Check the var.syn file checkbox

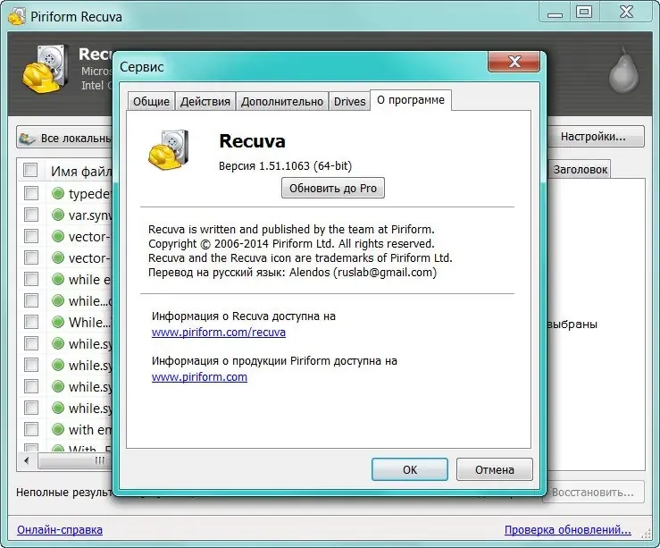30,215
